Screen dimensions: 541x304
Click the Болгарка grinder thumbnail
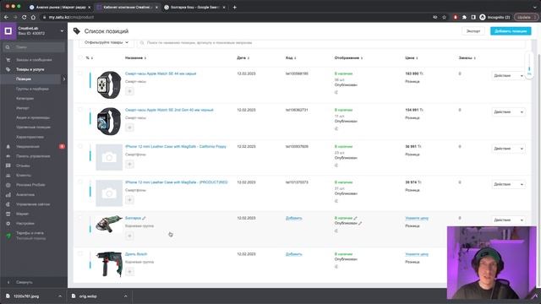click(x=109, y=224)
